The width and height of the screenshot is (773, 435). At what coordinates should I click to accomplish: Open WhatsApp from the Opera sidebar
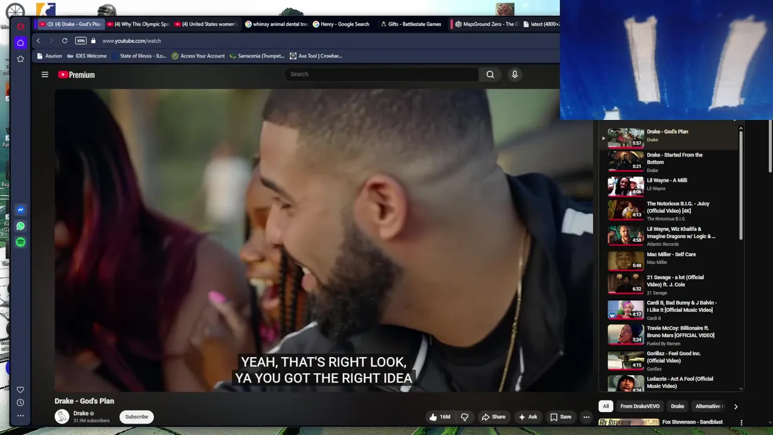pyautogui.click(x=21, y=226)
